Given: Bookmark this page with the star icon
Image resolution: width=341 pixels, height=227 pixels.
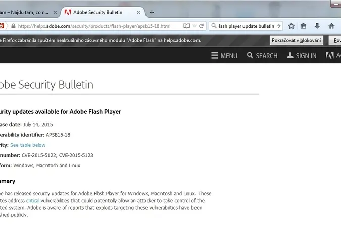Looking at the screenshot, I should (291, 26).
